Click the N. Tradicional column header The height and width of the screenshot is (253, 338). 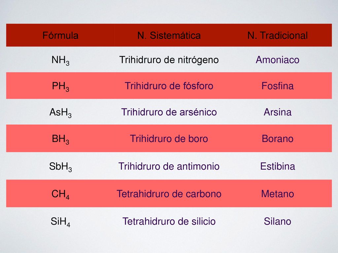[x=277, y=36]
